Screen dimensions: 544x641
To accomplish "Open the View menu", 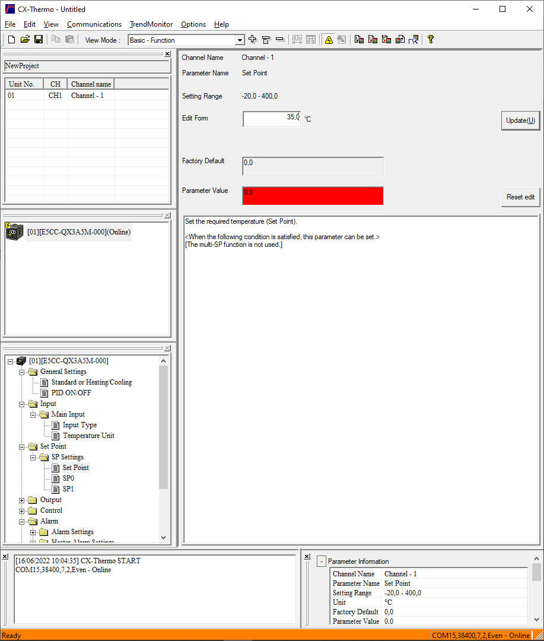I will [51, 24].
